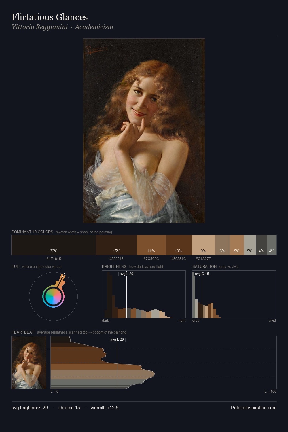Click the BRIGHTNESS section heading
This screenshot has width=288, height=432.
click(114, 266)
